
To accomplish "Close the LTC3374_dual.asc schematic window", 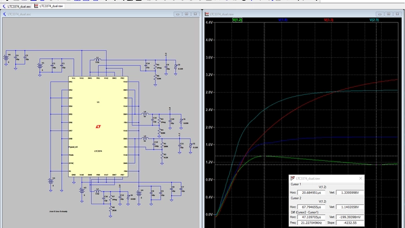I will [x=196, y=14].
